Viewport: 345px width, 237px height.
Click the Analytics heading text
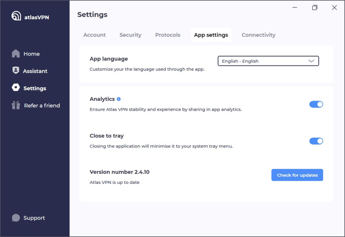102,99
